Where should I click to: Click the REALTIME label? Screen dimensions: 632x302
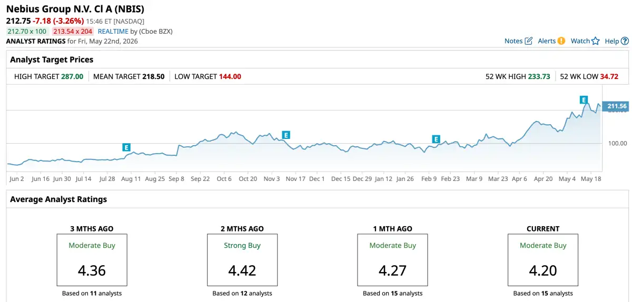pyautogui.click(x=113, y=31)
